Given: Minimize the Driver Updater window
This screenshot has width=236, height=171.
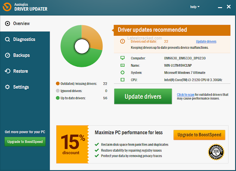Looking at the screenshot, I should click(220, 7).
